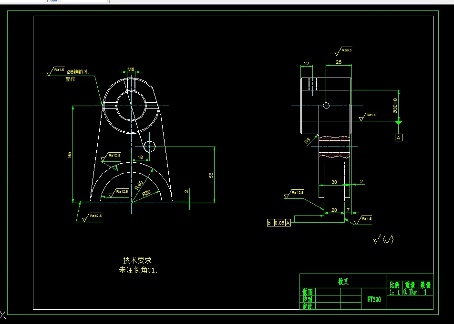Screen dimensions: 454x324
Task: Click the Ra12.5 symbol pointing at the slope
Action: tap(114, 155)
